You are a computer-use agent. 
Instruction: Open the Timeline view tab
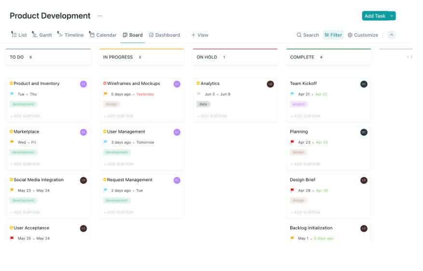(70, 35)
